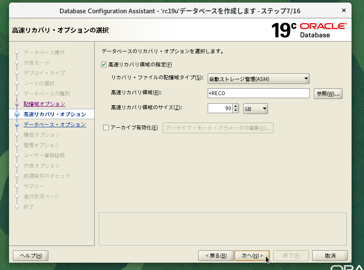This screenshot has height=270, width=364.
Task: Click the 高速リカバリ領域 +RECO input field
Action: click(x=258, y=93)
